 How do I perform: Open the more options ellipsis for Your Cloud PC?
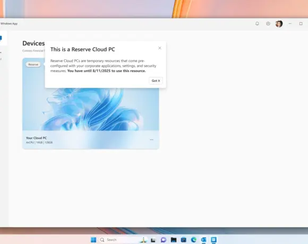pyautogui.click(x=151, y=140)
